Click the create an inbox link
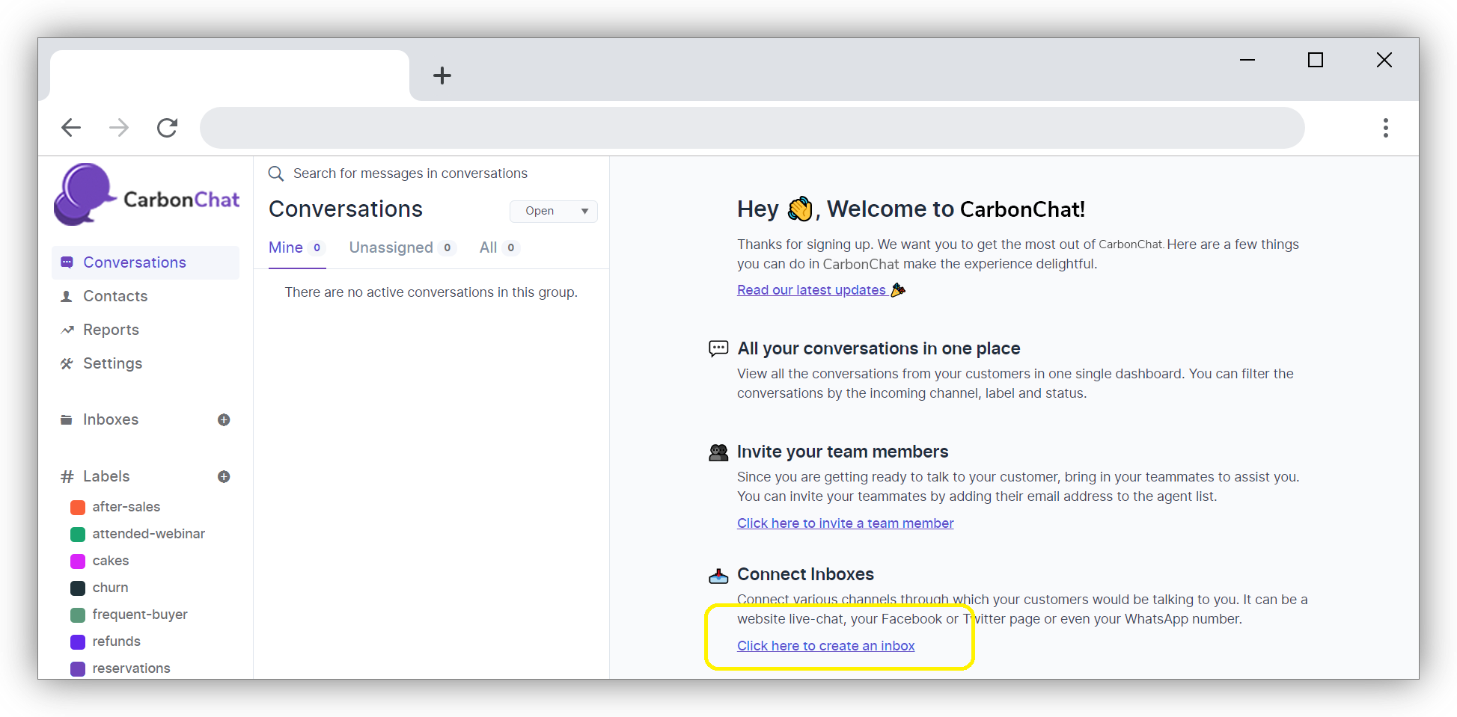Image resolution: width=1457 pixels, height=717 pixels. (825, 646)
